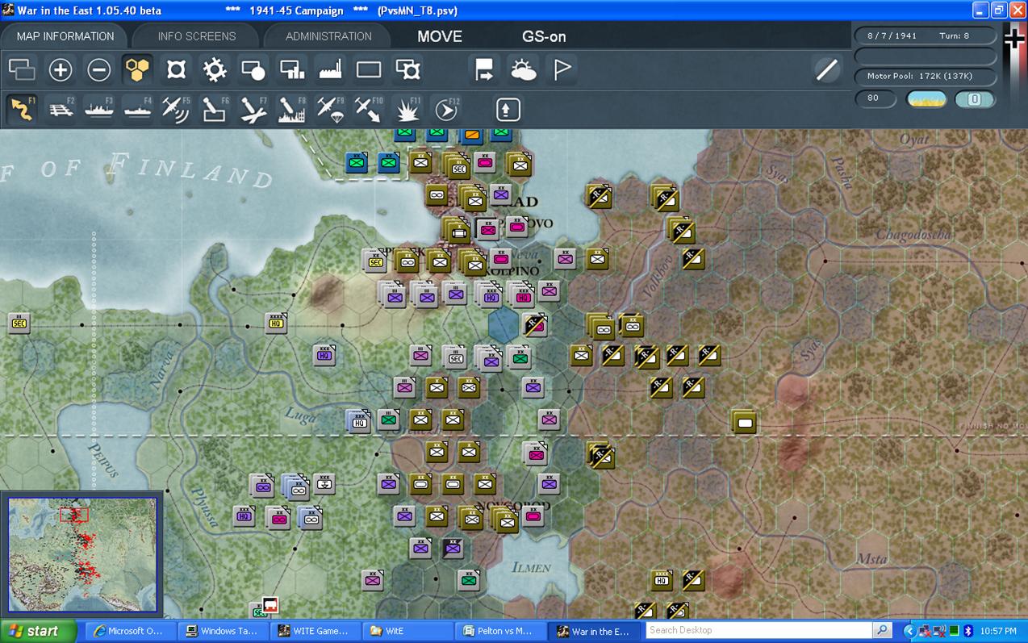The height and width of the screenshot is (643, 1028).
Task: Select the F4 amphibious transport ship icon
Action: point(138,109)
